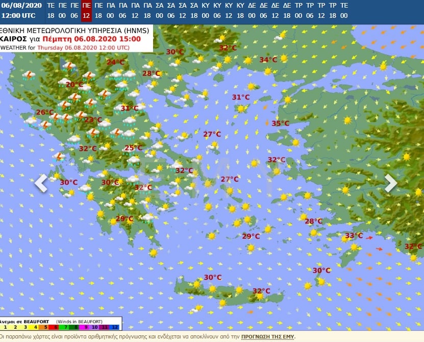
Task: Click the sun icon below the 31°C label
Action: pos(241,108)
